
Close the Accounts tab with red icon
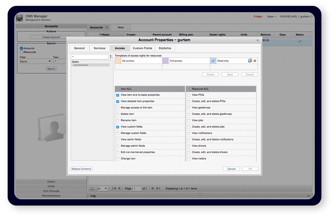pos(107,27)
